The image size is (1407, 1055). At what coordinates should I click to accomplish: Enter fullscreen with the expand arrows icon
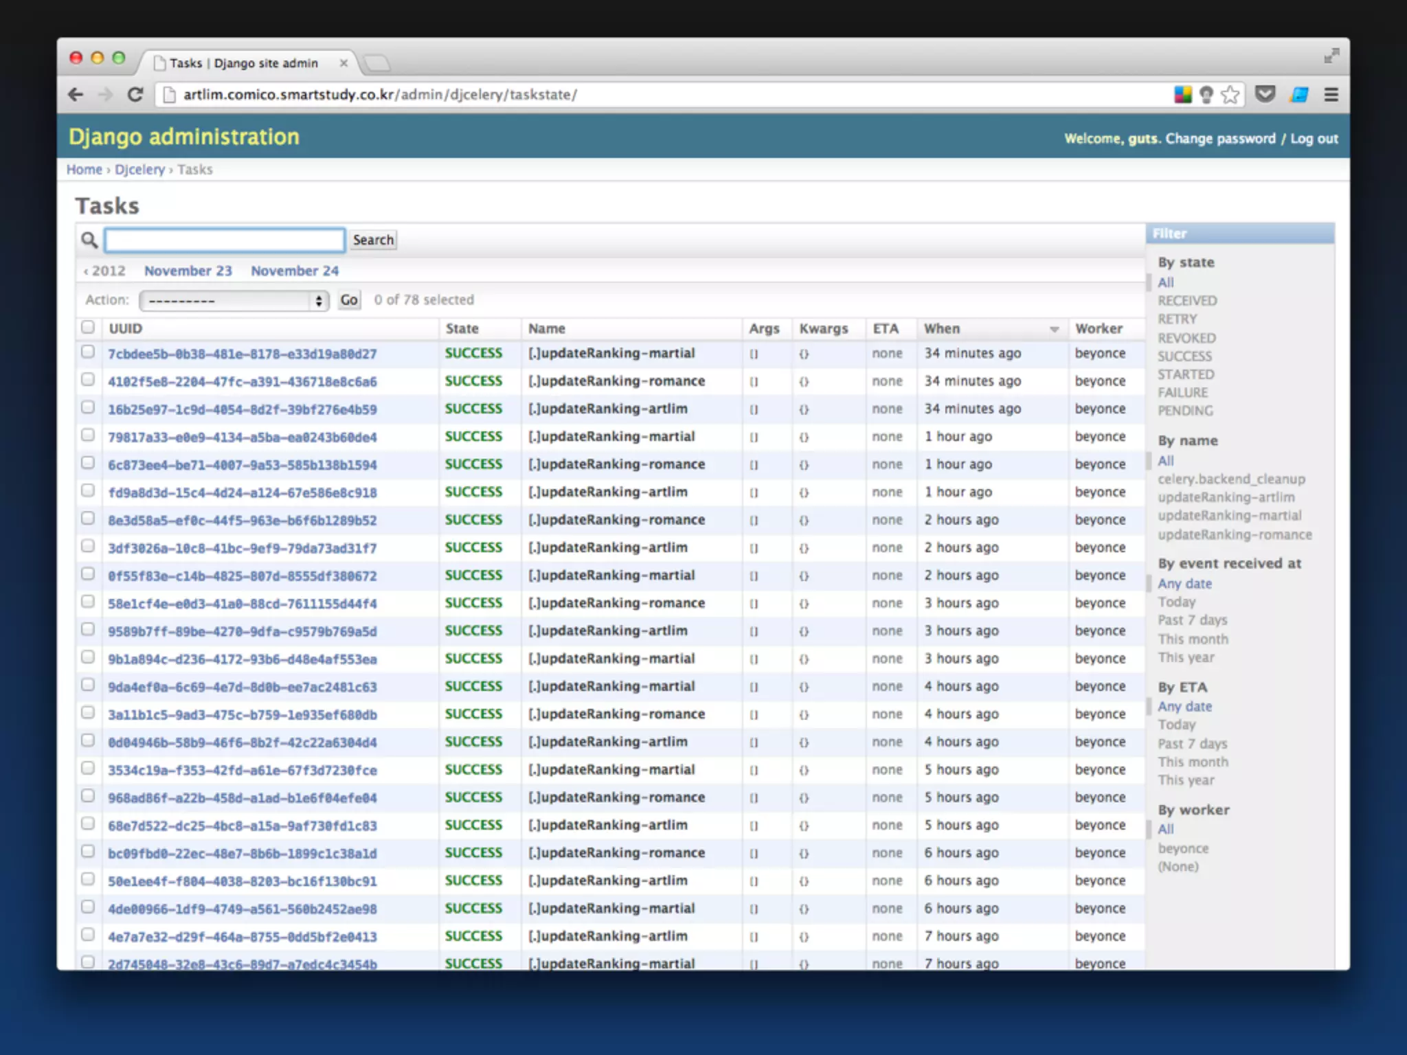point(1331,56)
